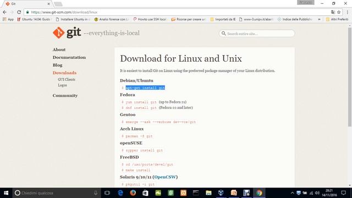Open the Action Center notification icon
Viewport: 352px width, 198px height.
(343, 193)
